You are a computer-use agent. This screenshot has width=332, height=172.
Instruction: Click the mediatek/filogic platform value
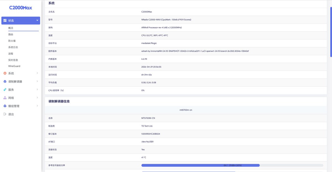149,43
